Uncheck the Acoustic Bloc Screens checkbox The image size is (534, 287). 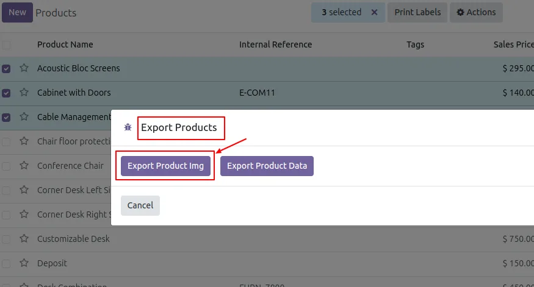point(6,68)
